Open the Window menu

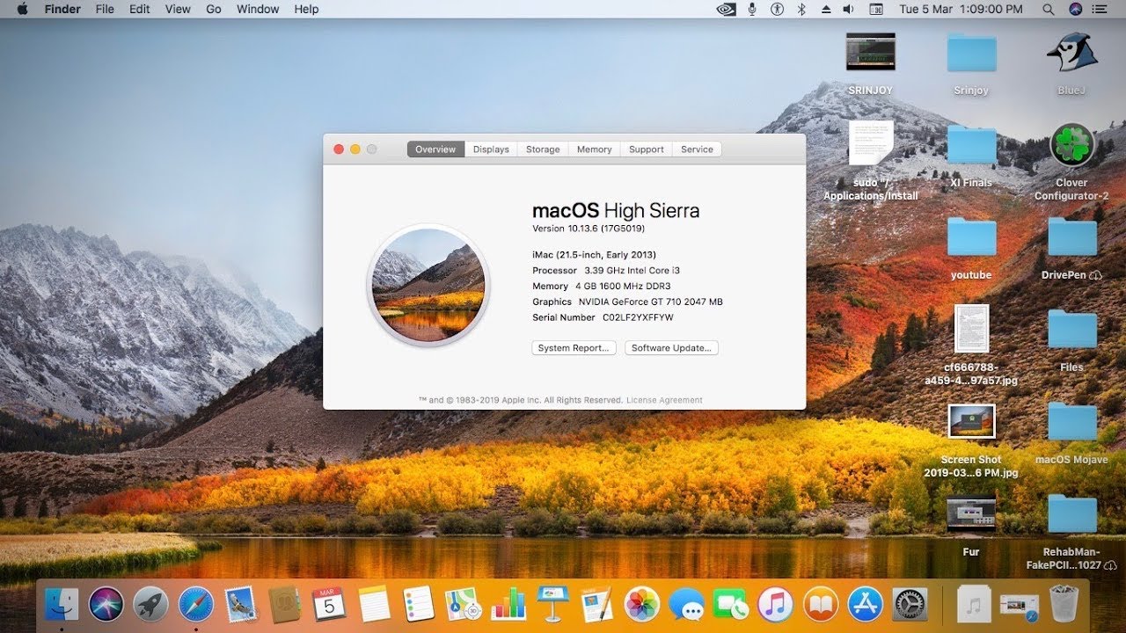(258, 9)
